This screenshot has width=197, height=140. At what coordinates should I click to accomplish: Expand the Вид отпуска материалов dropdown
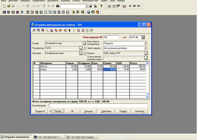(x=146, y=43)
